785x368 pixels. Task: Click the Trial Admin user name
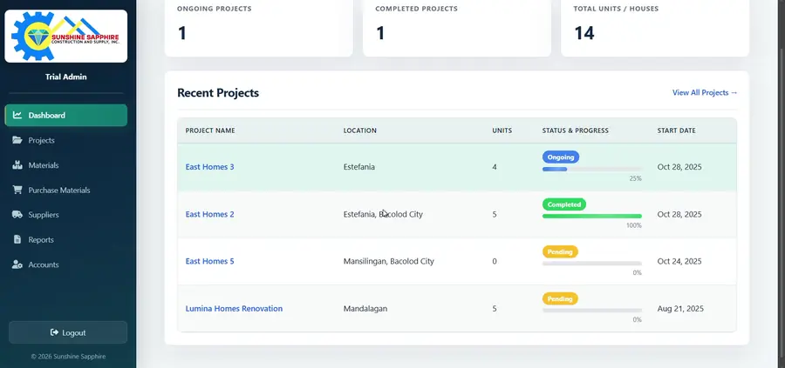(x=66, y=77)
